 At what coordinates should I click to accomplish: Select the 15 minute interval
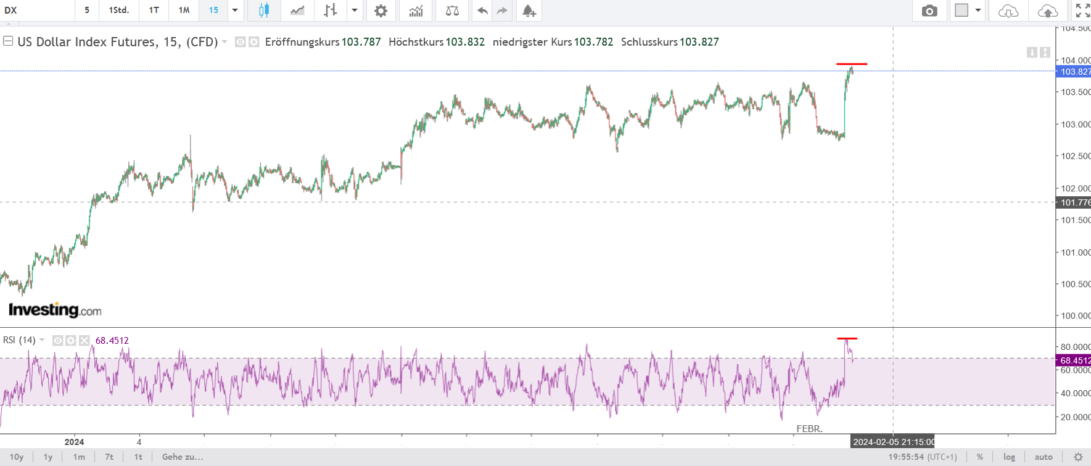click(x=213, y=10)
